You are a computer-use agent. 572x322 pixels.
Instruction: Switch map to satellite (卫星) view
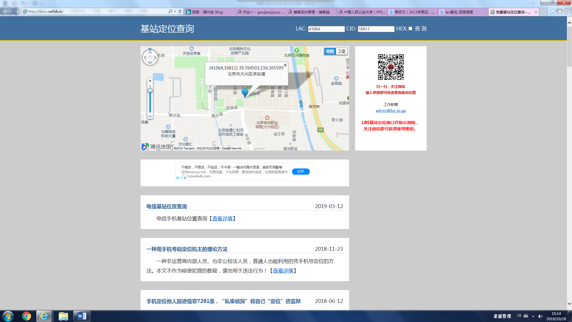pyautogui.click(x=341, y=51)
